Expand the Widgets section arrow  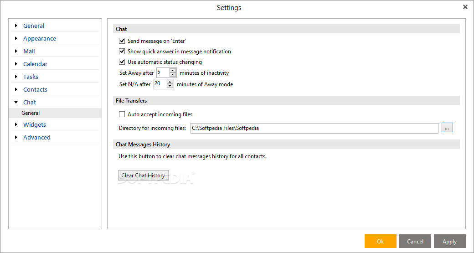click(x=16, y=124)
